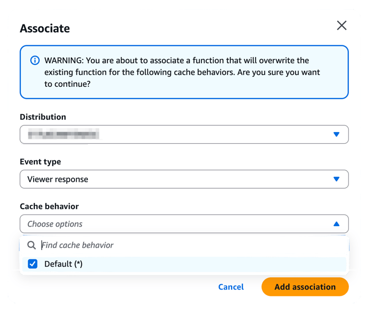Open the Viewer response event type dropdown
Viewport: 365px width, 310px height.
184,179
